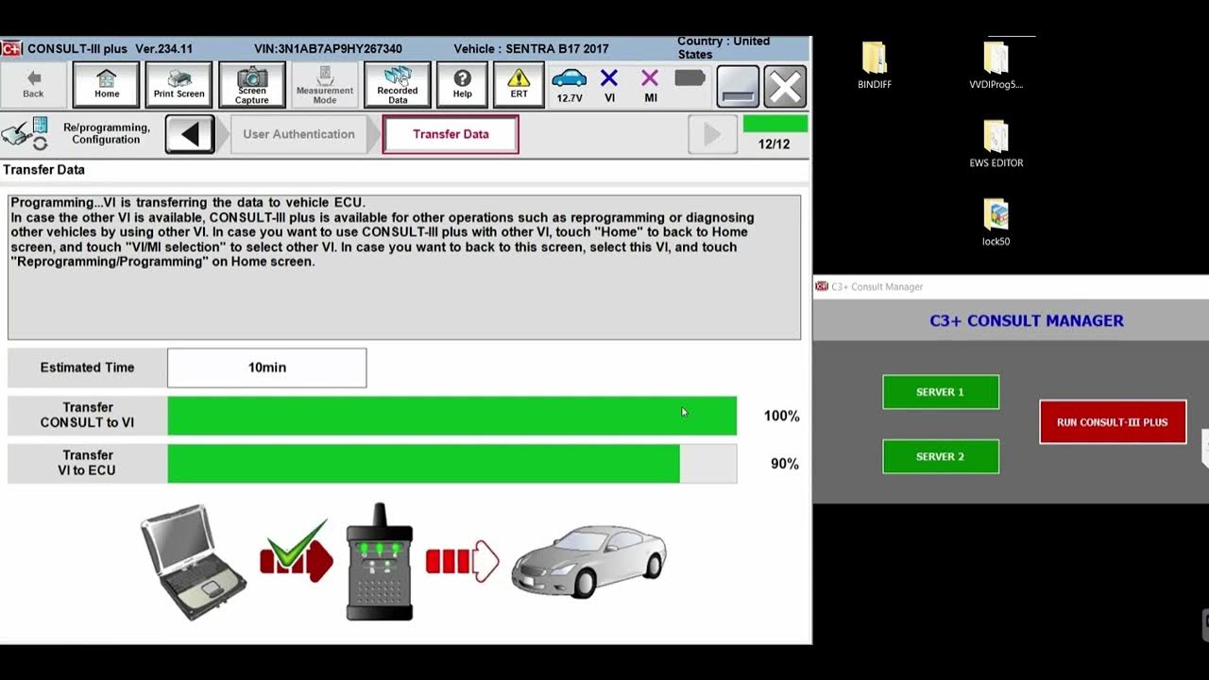Open the EWS EDITOR desktop folder
This screenshot has width=1209, height=680.
[x=996, y=144]
